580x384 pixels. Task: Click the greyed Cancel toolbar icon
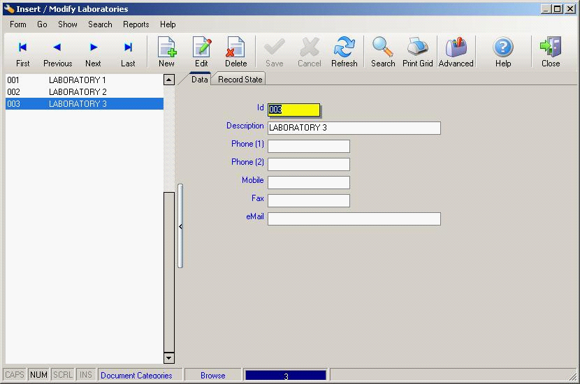(x=310, y=52)
